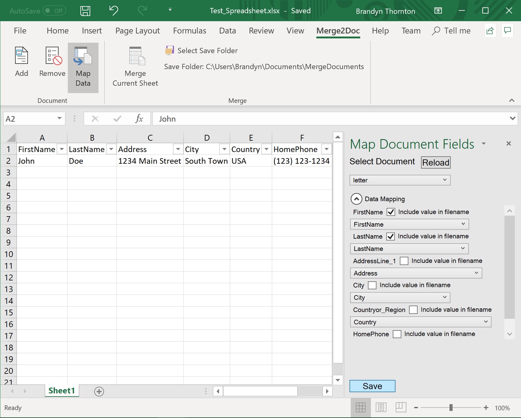Viewport: 521px width, 418px height.
Task: Undo the last action
Action: (x=114, y=11)
